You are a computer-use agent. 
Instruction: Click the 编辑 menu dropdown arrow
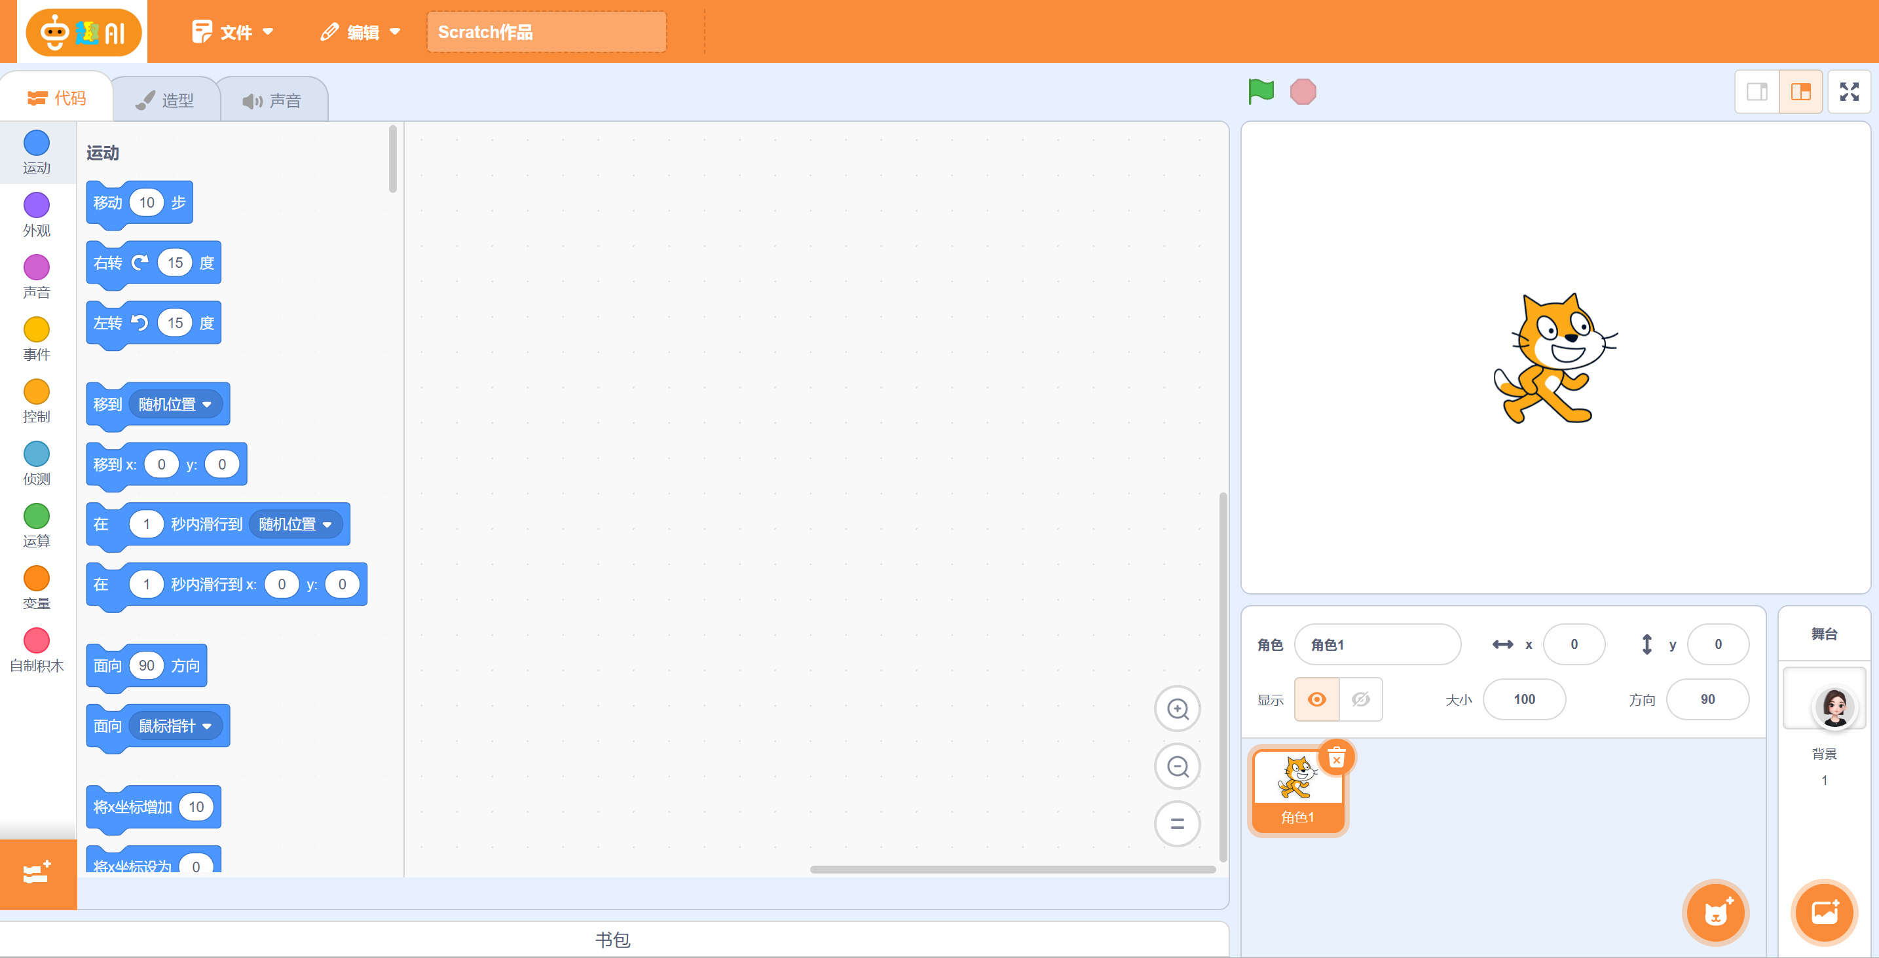[x=395, y=32]
